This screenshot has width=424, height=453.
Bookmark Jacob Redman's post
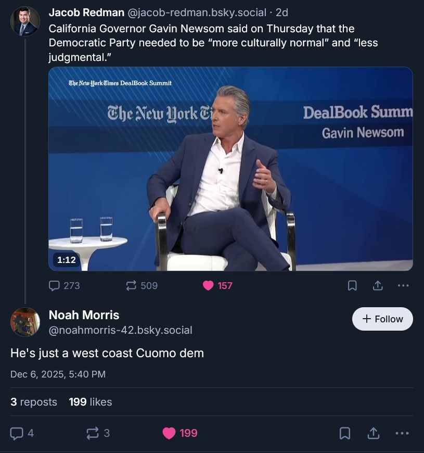coord(354,285)
